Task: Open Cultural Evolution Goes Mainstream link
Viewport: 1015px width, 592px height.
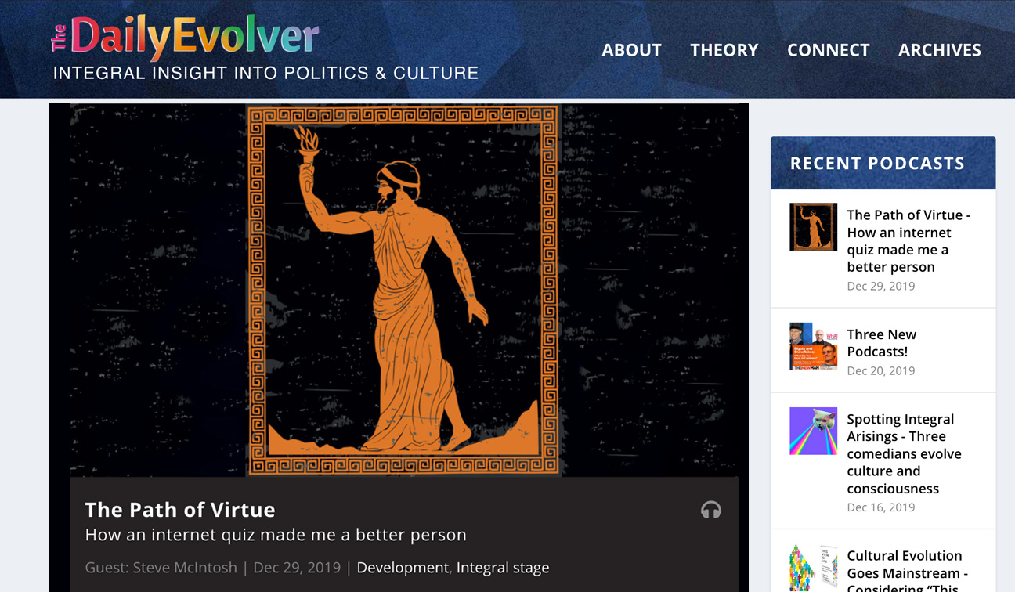Action: coord(907,572)
